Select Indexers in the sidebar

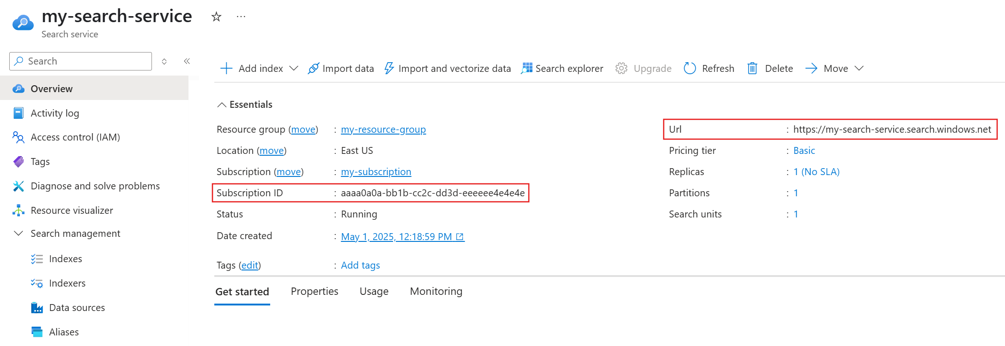tap(67, 283)
